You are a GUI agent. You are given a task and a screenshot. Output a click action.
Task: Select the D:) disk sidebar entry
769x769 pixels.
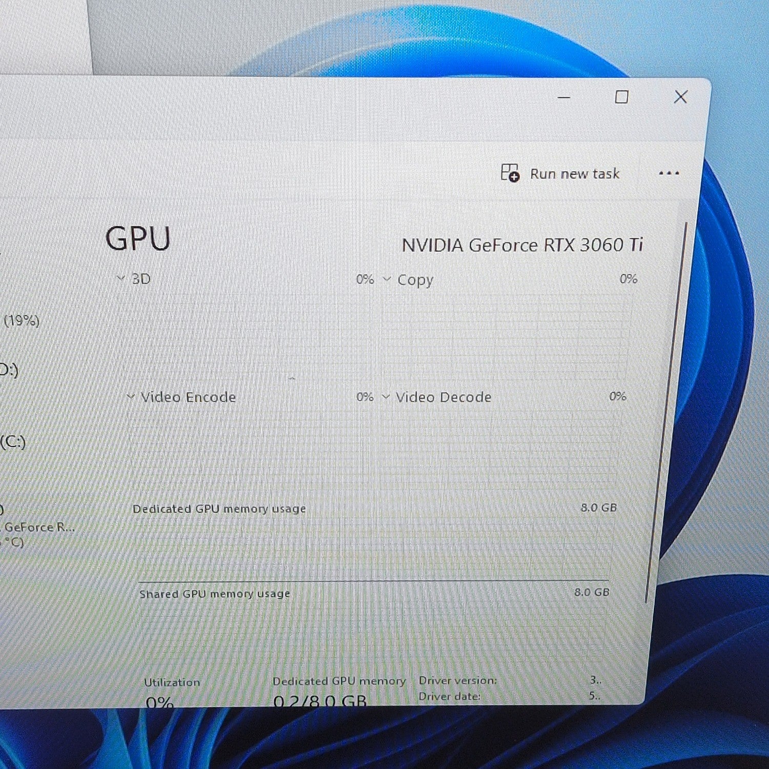click(x=9, y=369)
